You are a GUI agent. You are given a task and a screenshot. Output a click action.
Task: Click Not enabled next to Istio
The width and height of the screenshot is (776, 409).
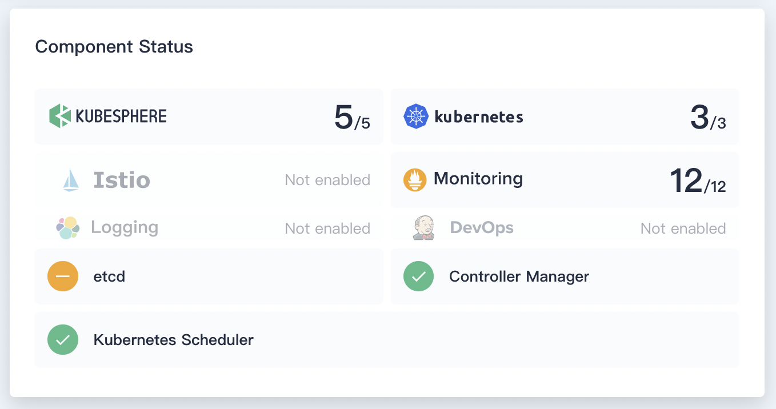(327, 179)
